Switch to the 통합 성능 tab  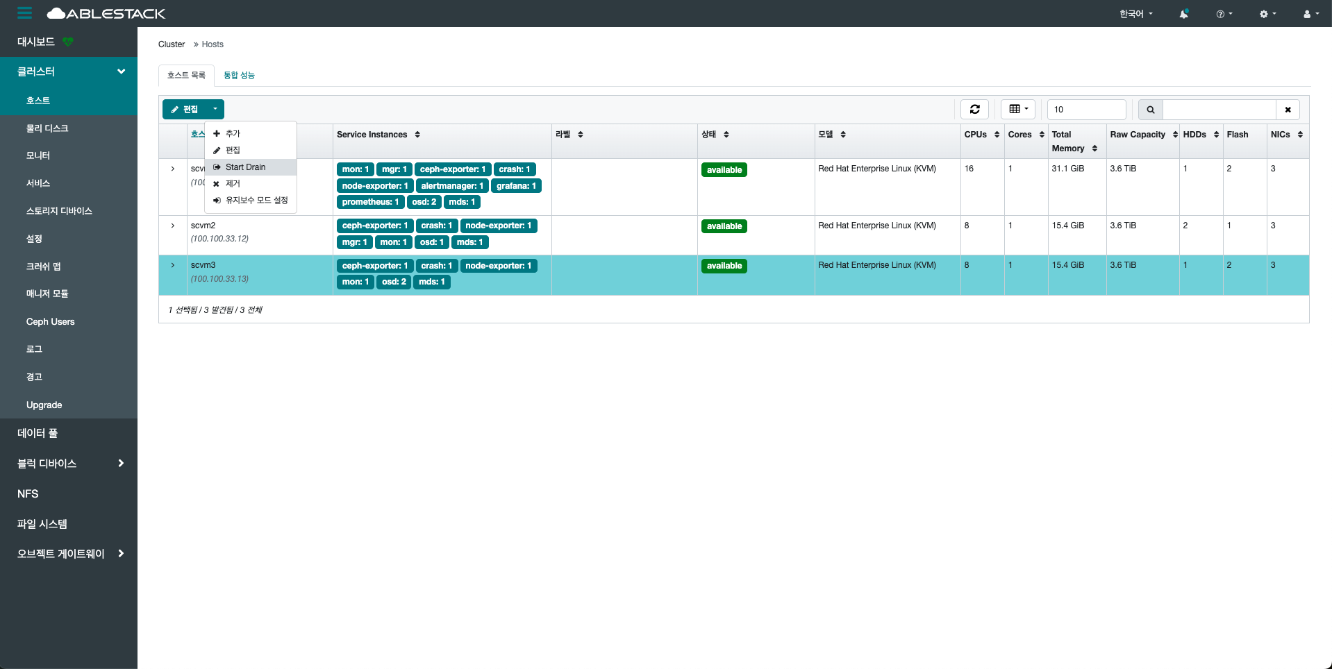[239, 75]
